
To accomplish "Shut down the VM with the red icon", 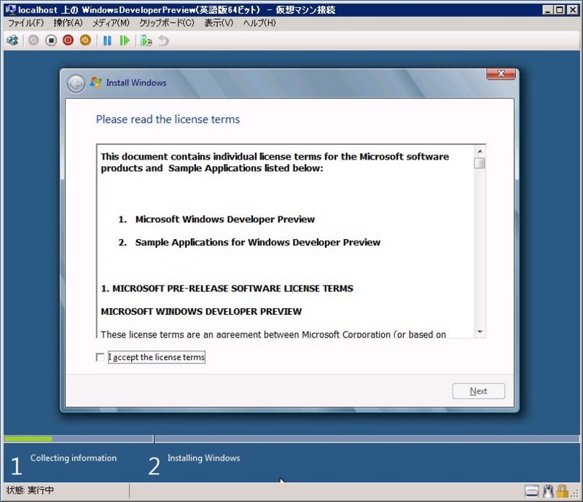I will click(x=68, y=40).
